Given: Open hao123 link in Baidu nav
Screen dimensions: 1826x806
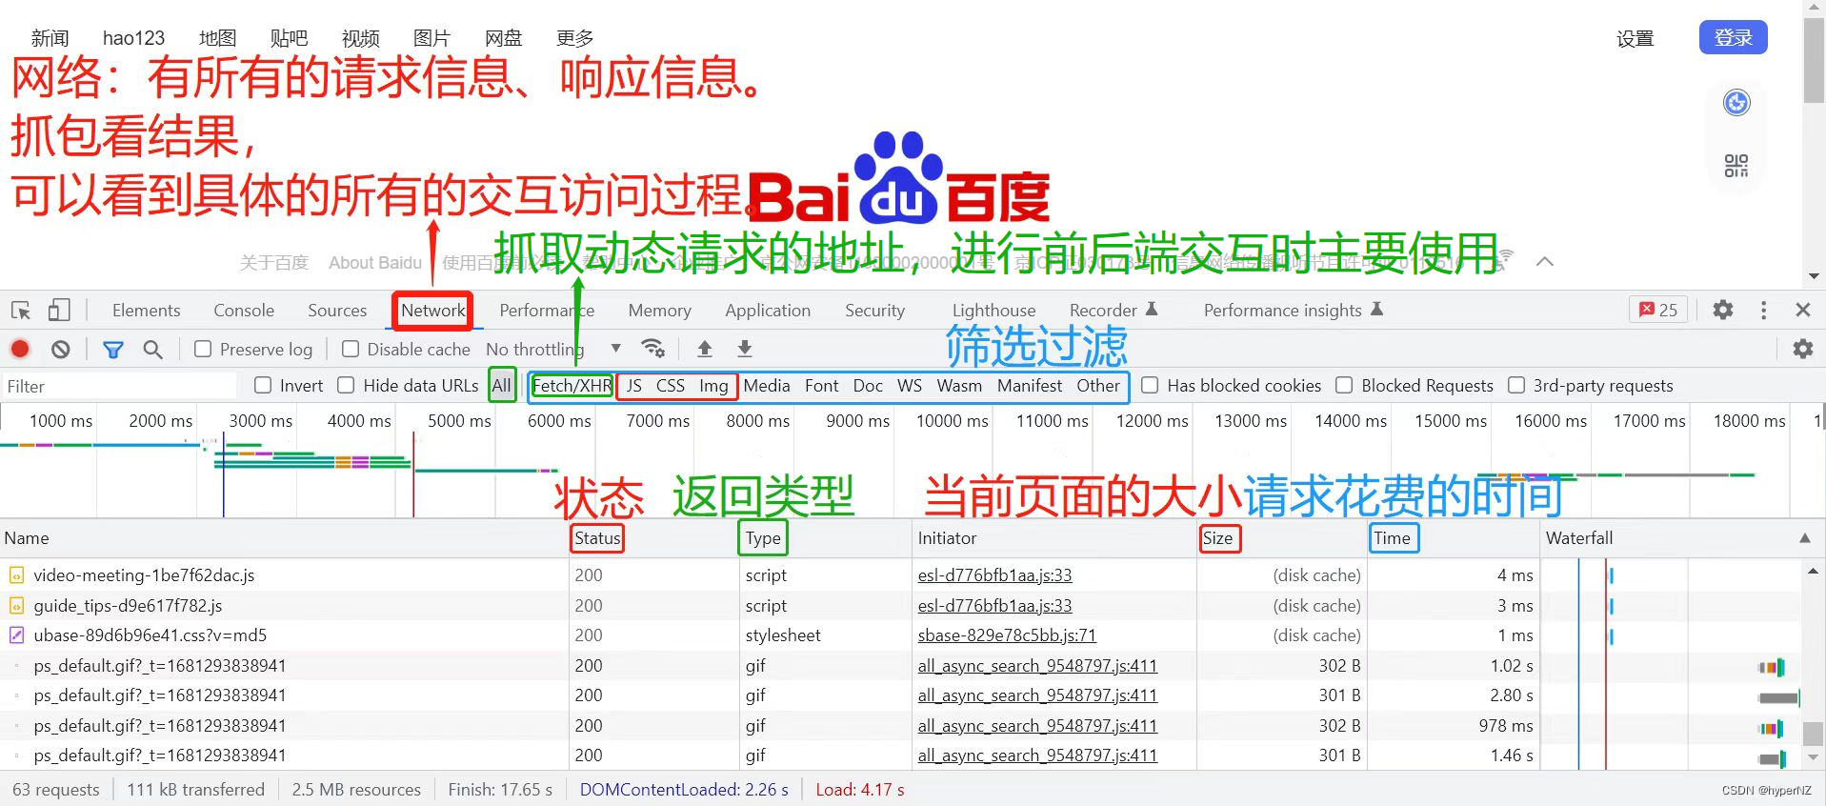Looking at the screenshot, I should tap(133, 38).
